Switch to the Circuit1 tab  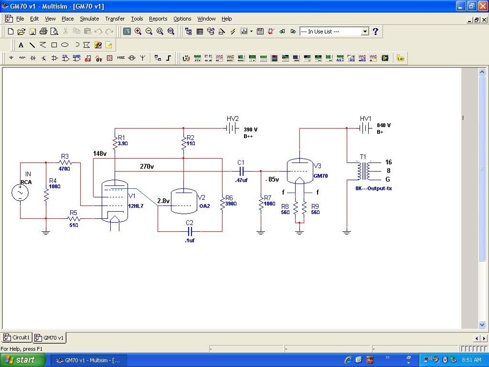point(17,337)
